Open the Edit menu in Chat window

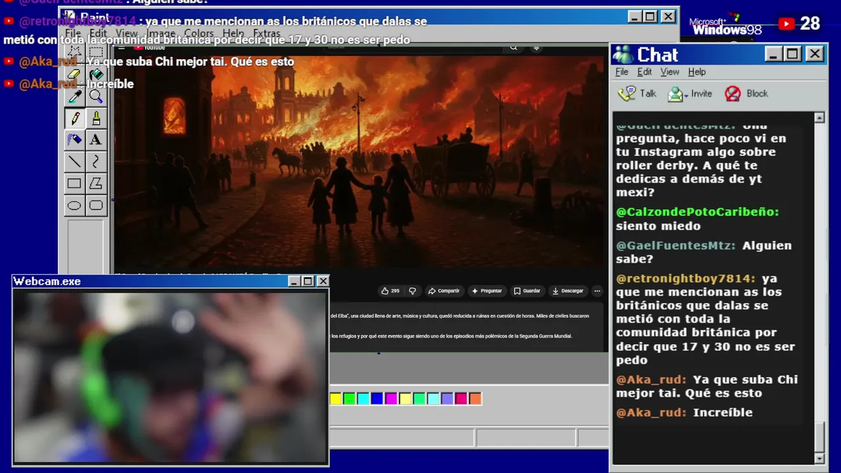pyautogui.click(x=645, y=72)
